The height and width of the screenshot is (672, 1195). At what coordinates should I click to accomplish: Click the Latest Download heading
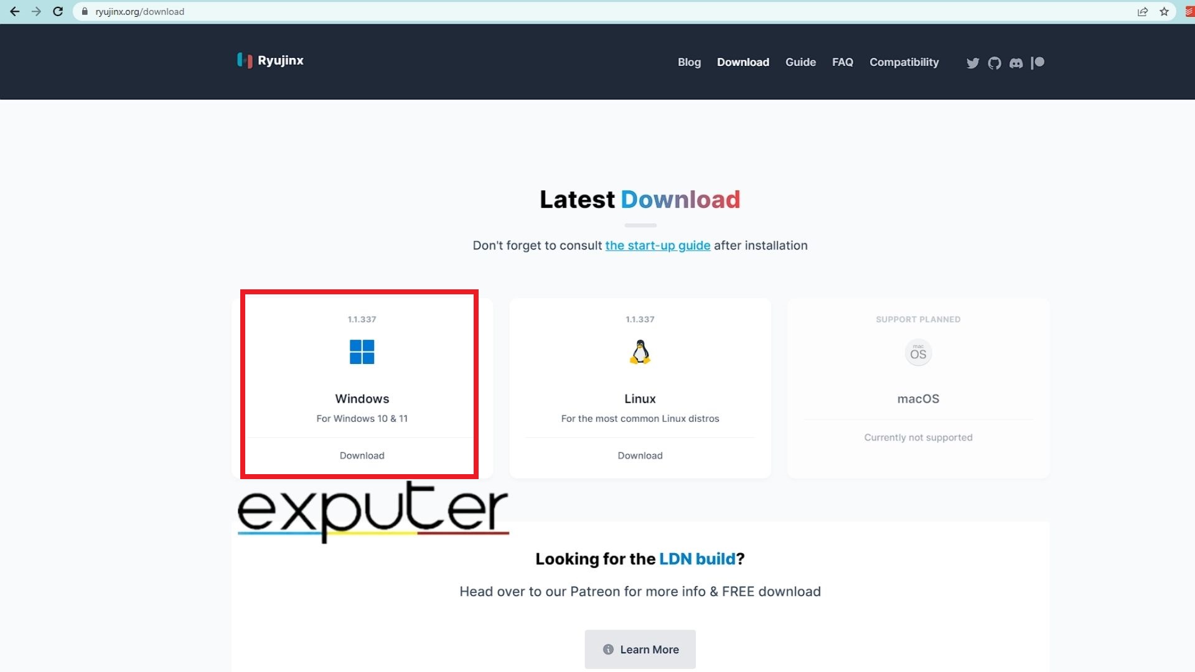[x=640, y=199]
